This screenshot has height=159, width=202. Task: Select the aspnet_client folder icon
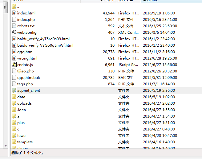(x=14, y=91)
